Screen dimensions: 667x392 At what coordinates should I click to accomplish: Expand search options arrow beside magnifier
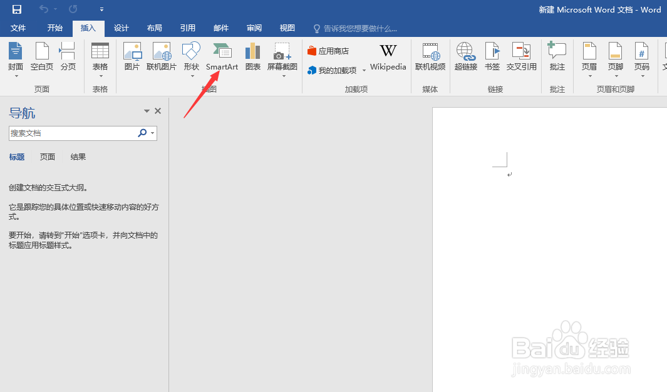click(153, 133)
